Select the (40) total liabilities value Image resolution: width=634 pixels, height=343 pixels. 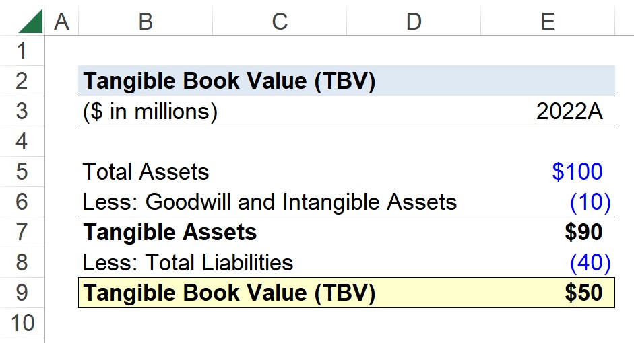(x=590, y=262)
